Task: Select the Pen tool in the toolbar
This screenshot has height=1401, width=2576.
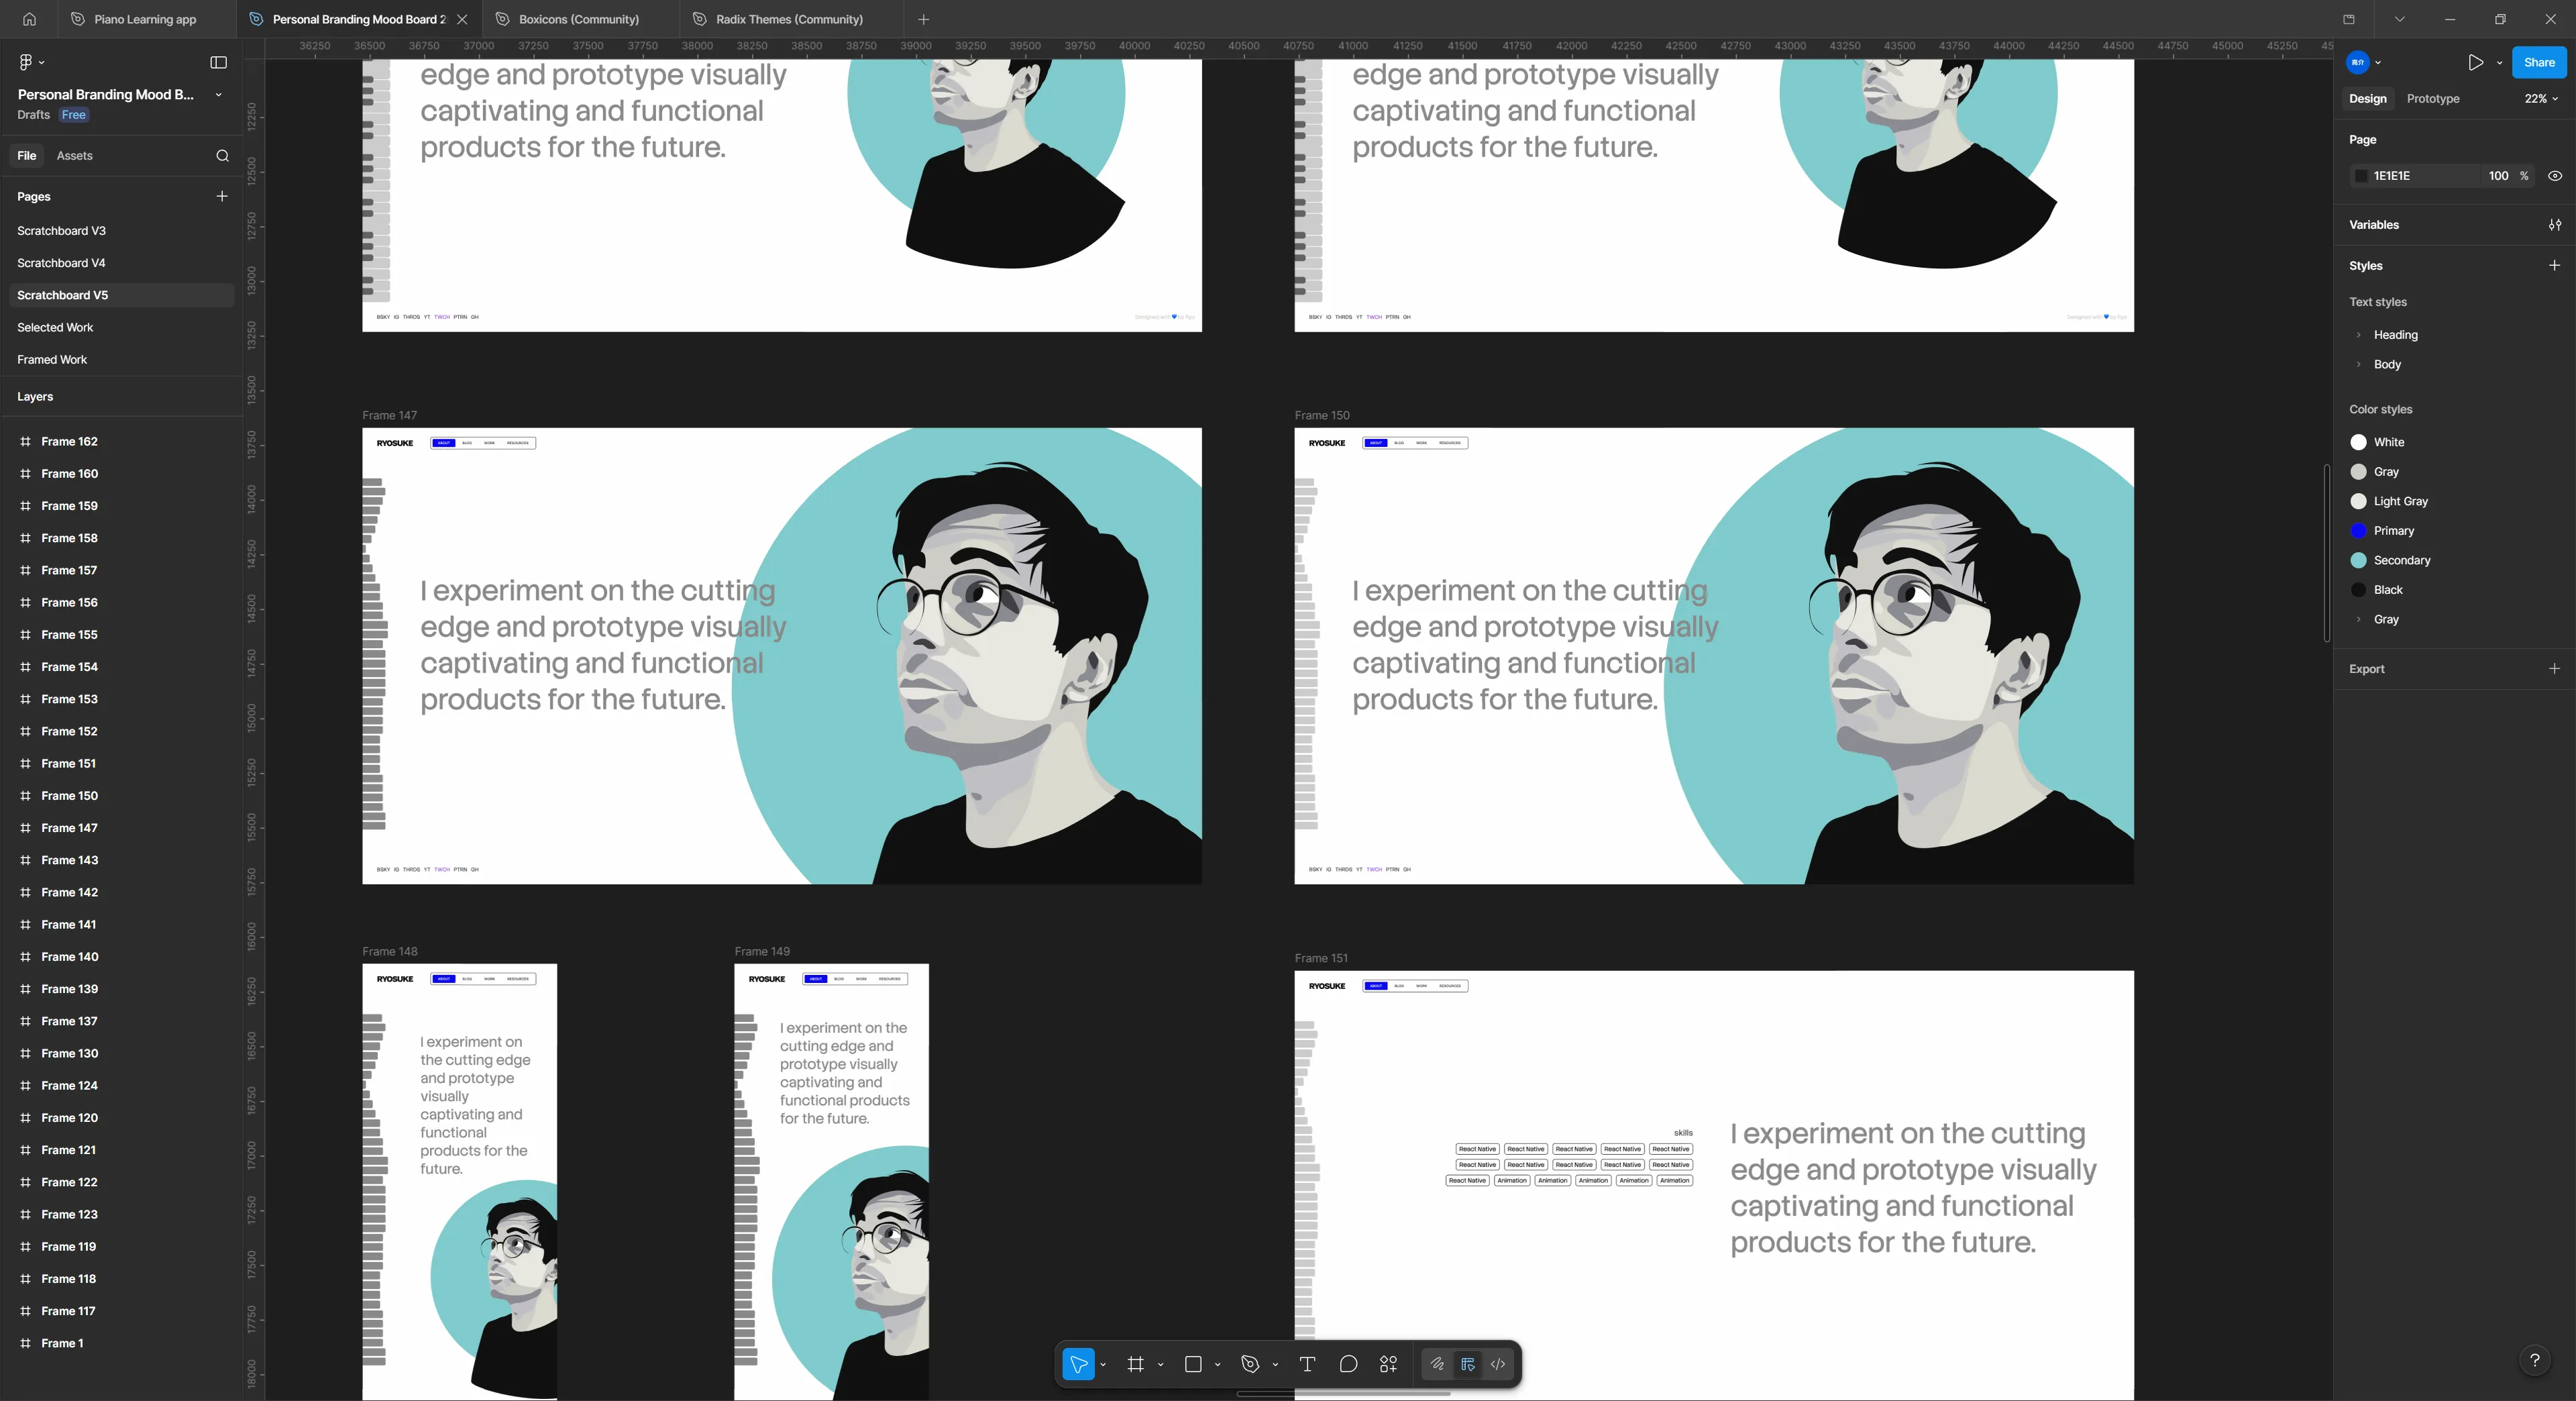Action: point(1249,1364)
